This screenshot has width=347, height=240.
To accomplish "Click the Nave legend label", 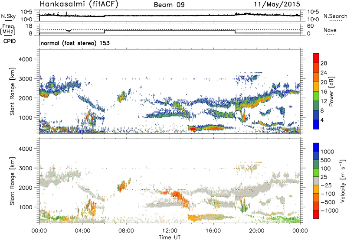I will [x=330, y=30].
